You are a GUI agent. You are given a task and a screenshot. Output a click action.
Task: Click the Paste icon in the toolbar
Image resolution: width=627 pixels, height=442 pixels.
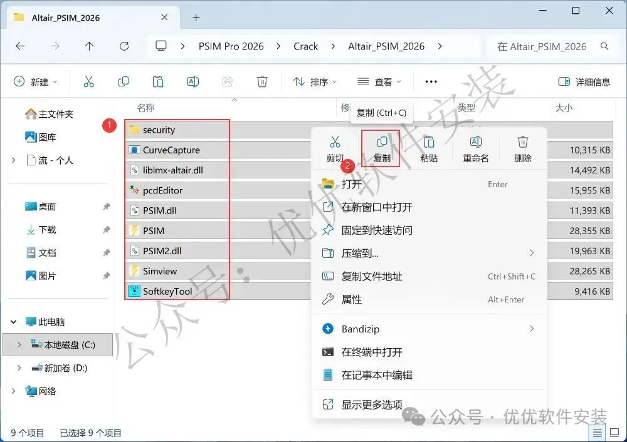[x=158, y=82]
